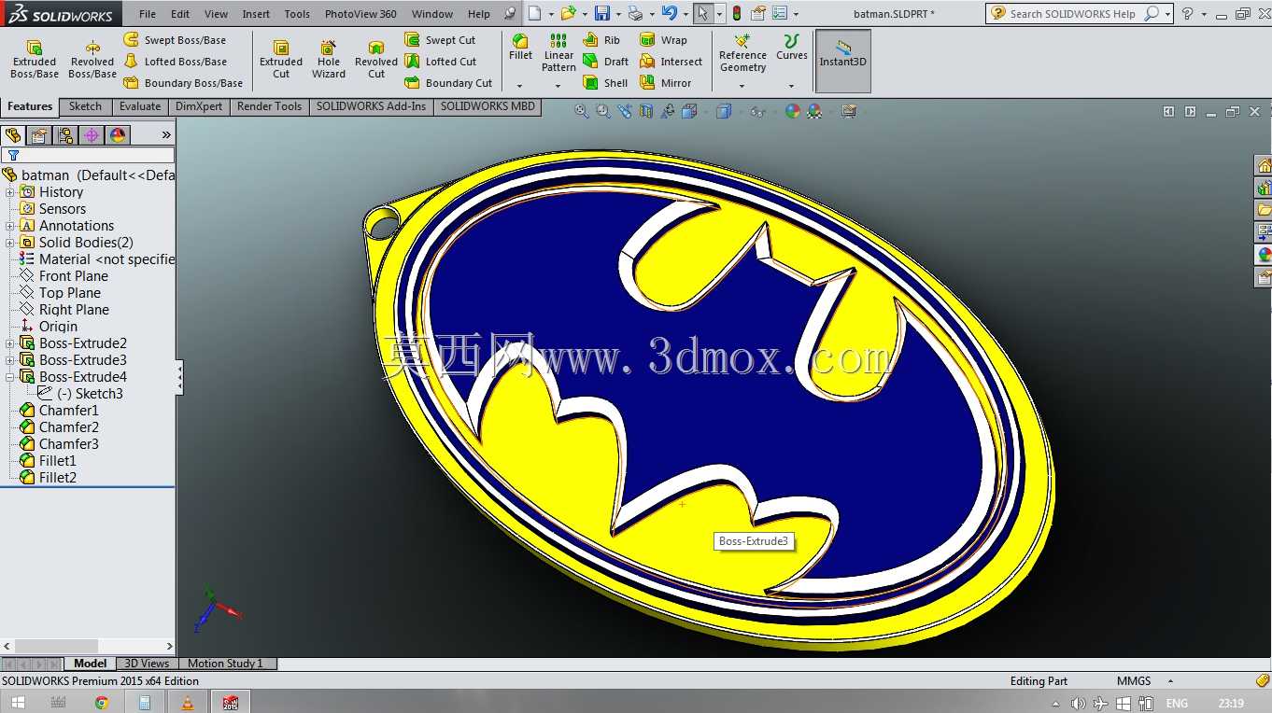Pick the Boundary Boss/Base tool
The height and width of the screenshot is (713, 1272).
click(x=183, y=83)
